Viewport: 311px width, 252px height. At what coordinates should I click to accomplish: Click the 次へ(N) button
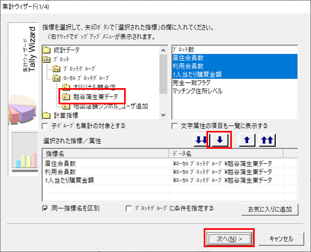coord(229,238)
